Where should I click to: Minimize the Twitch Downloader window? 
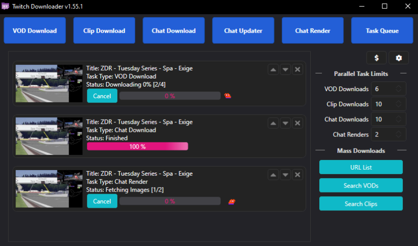[362, 6]
